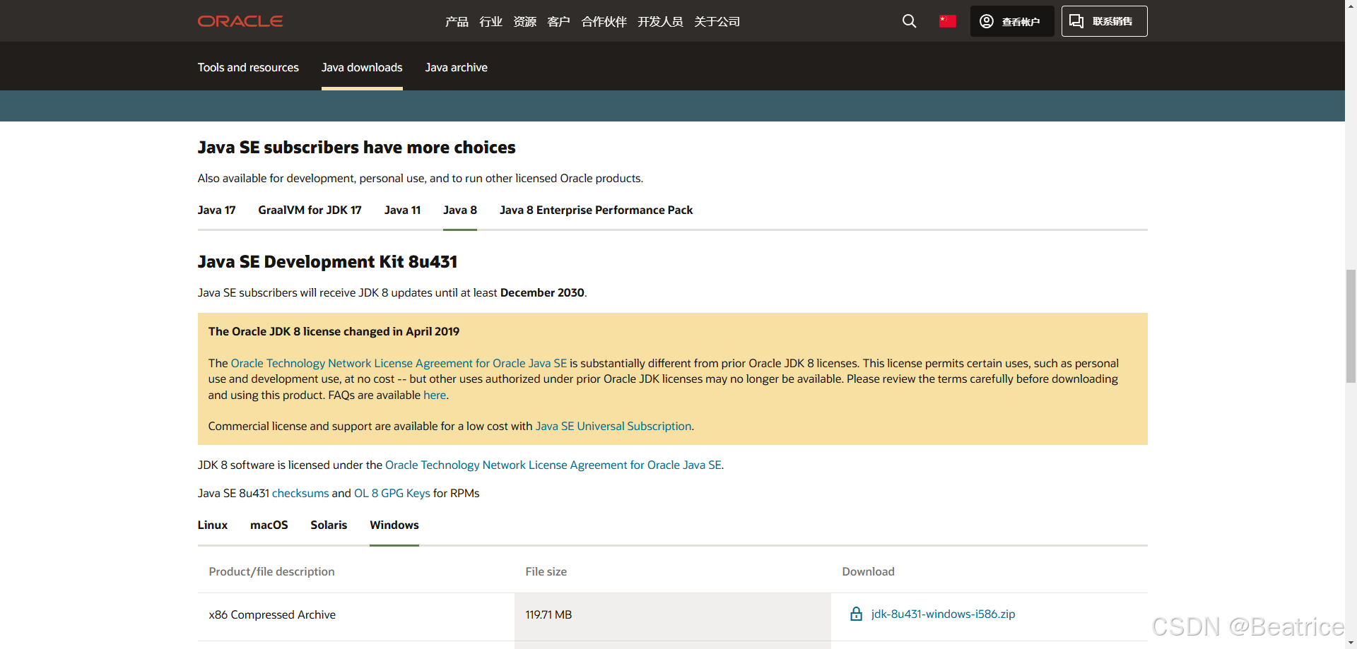
Task: Switch to GraalVM for JDK 17 tab
Action: pyautogui.click(x=310, y=210)
